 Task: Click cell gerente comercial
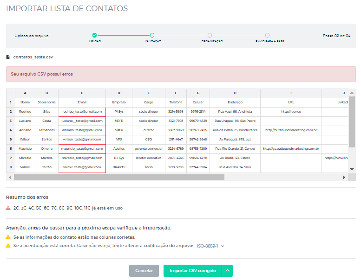pos(149,149)
